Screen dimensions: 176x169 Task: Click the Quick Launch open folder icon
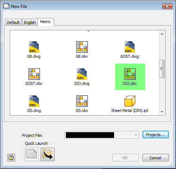point(48,154)
